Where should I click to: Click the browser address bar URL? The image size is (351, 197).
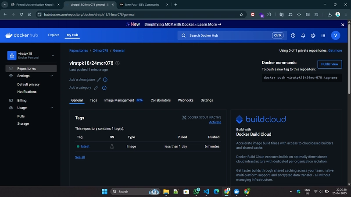(x=90, y=14)
